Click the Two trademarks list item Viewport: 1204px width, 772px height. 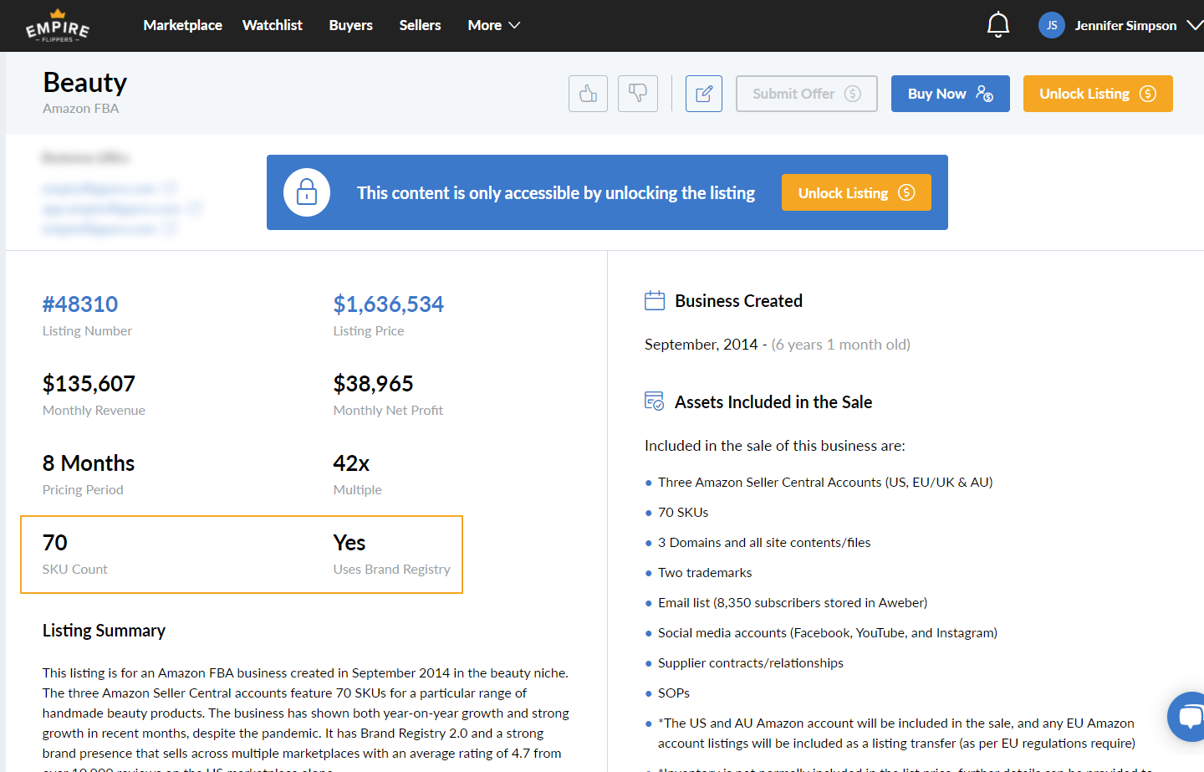click(705, 573)
